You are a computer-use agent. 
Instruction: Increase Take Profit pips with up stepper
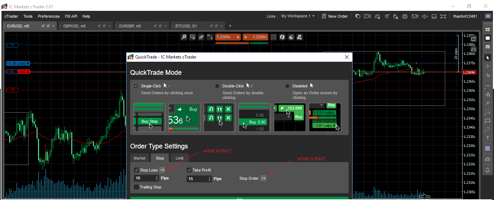coord(210,177)
